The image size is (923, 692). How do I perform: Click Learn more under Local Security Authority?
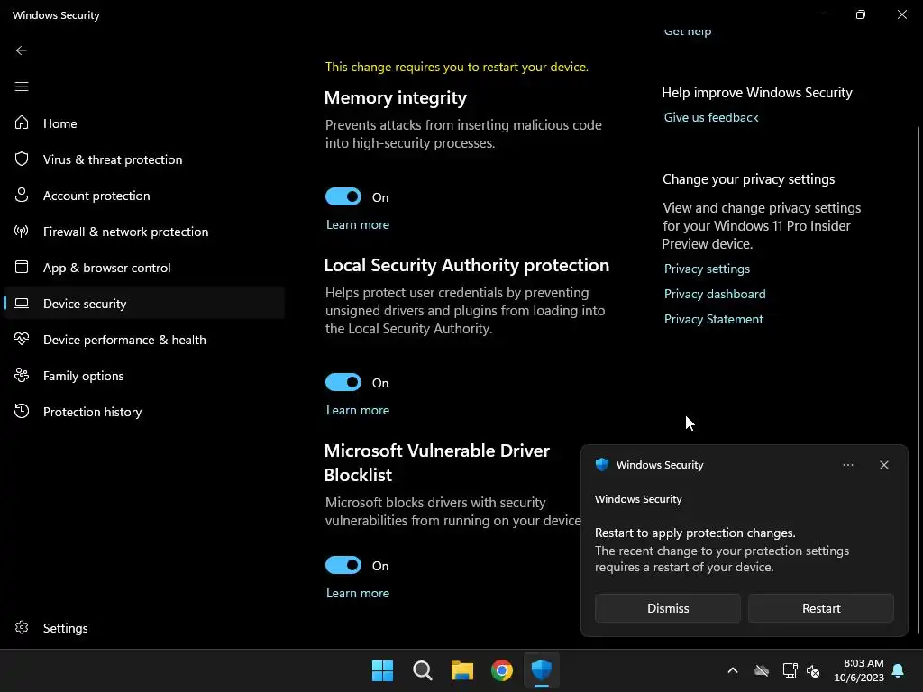click(x=358, y=410)
